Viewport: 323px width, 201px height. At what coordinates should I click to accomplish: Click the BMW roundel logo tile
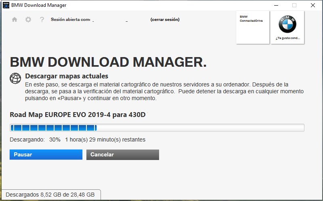tap(287, 27)
